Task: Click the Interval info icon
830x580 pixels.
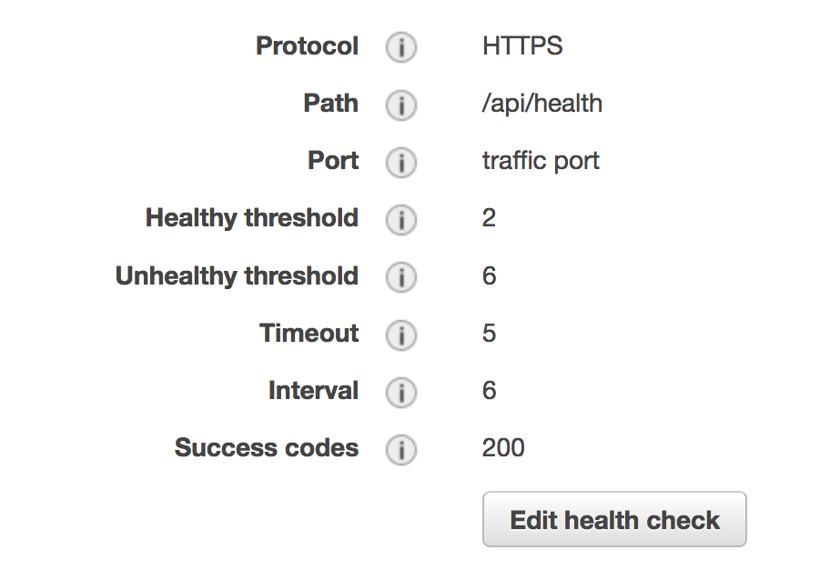Action: click(400, 393)
